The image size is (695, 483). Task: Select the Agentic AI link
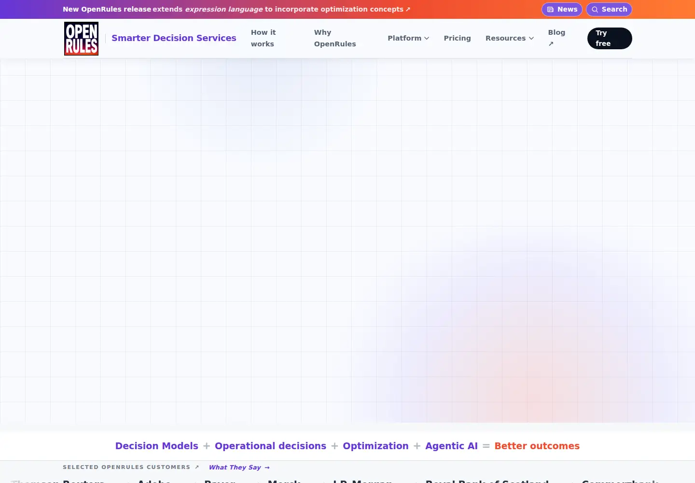click(451, 446)
